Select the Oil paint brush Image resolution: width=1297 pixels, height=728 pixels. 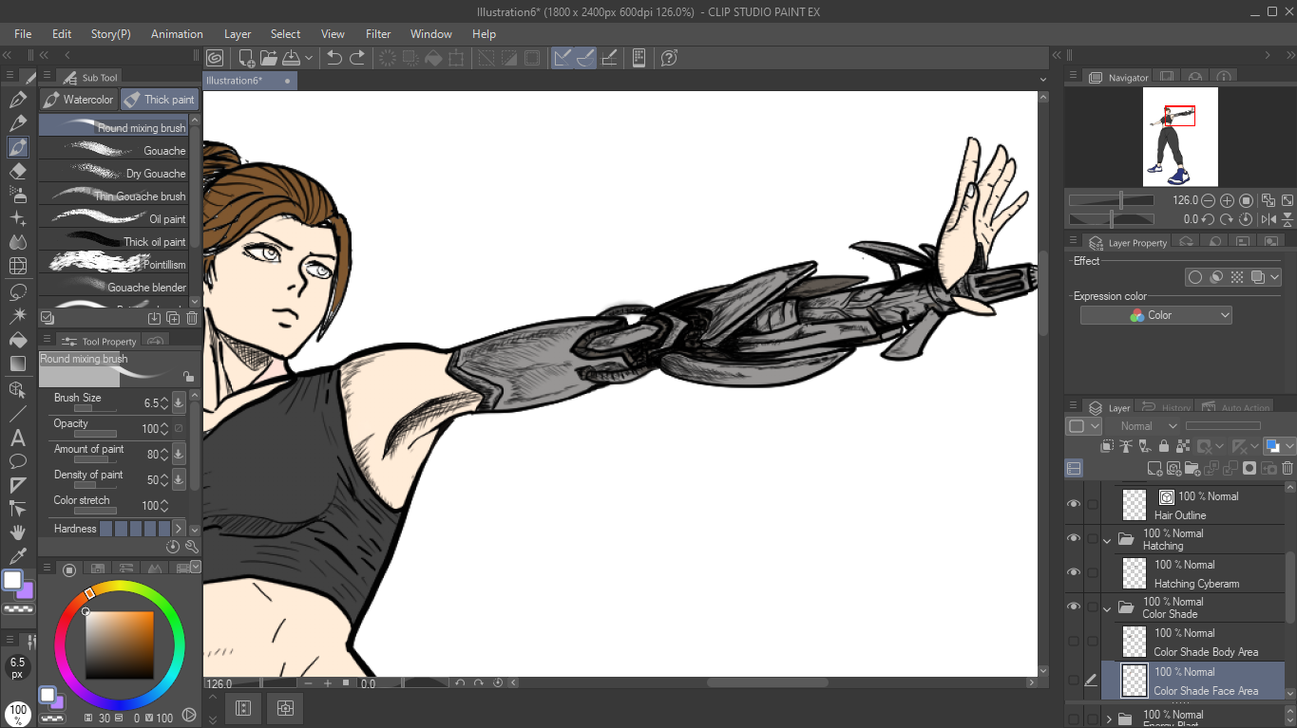[114, 218]
